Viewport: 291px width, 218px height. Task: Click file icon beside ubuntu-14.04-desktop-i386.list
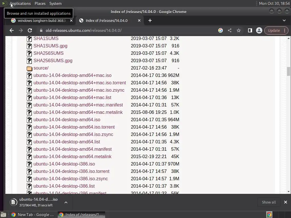coord(29,186)
